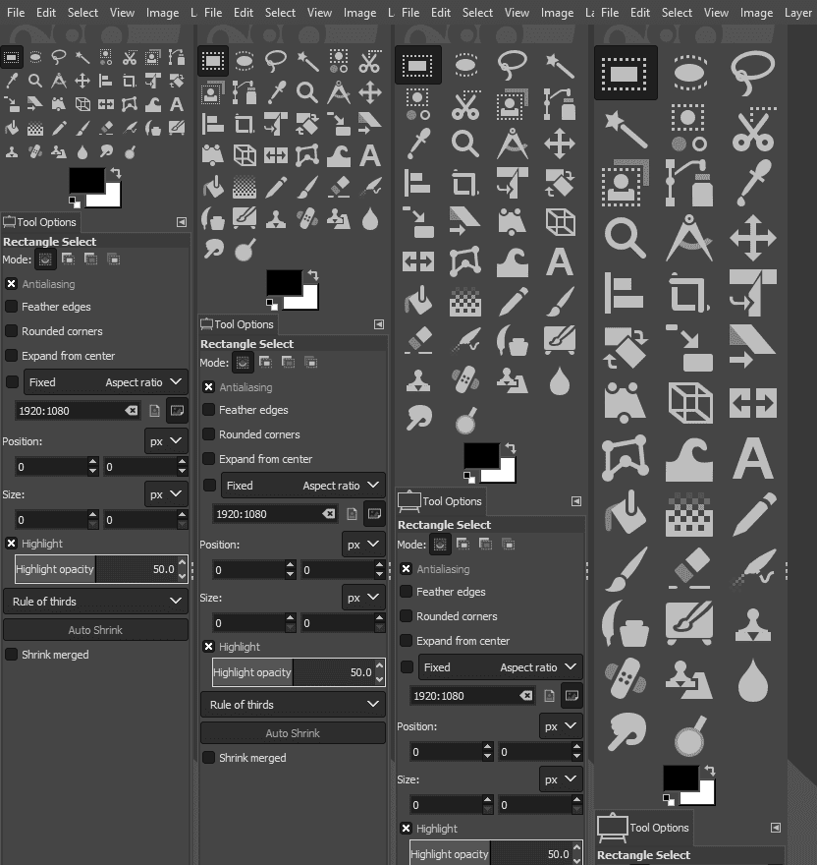This screenshot has height=865, width=817.
Task: Pick Align tool in smallest-icon toolbox
Action: [x=106, y=81]
